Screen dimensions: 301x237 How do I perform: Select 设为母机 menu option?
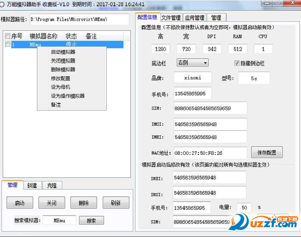pos(60,87)
